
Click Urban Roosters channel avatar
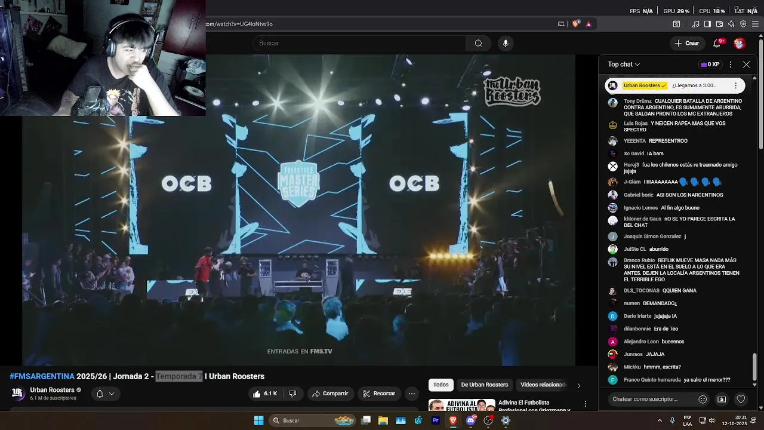18,394
